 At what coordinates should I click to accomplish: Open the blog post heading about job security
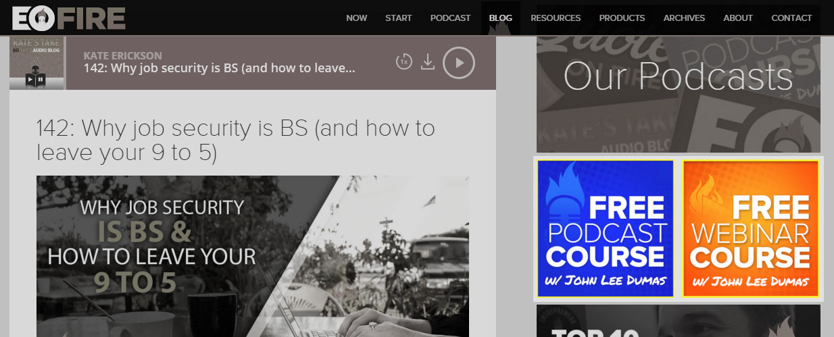pyautogui.click(x=236, y=140)
